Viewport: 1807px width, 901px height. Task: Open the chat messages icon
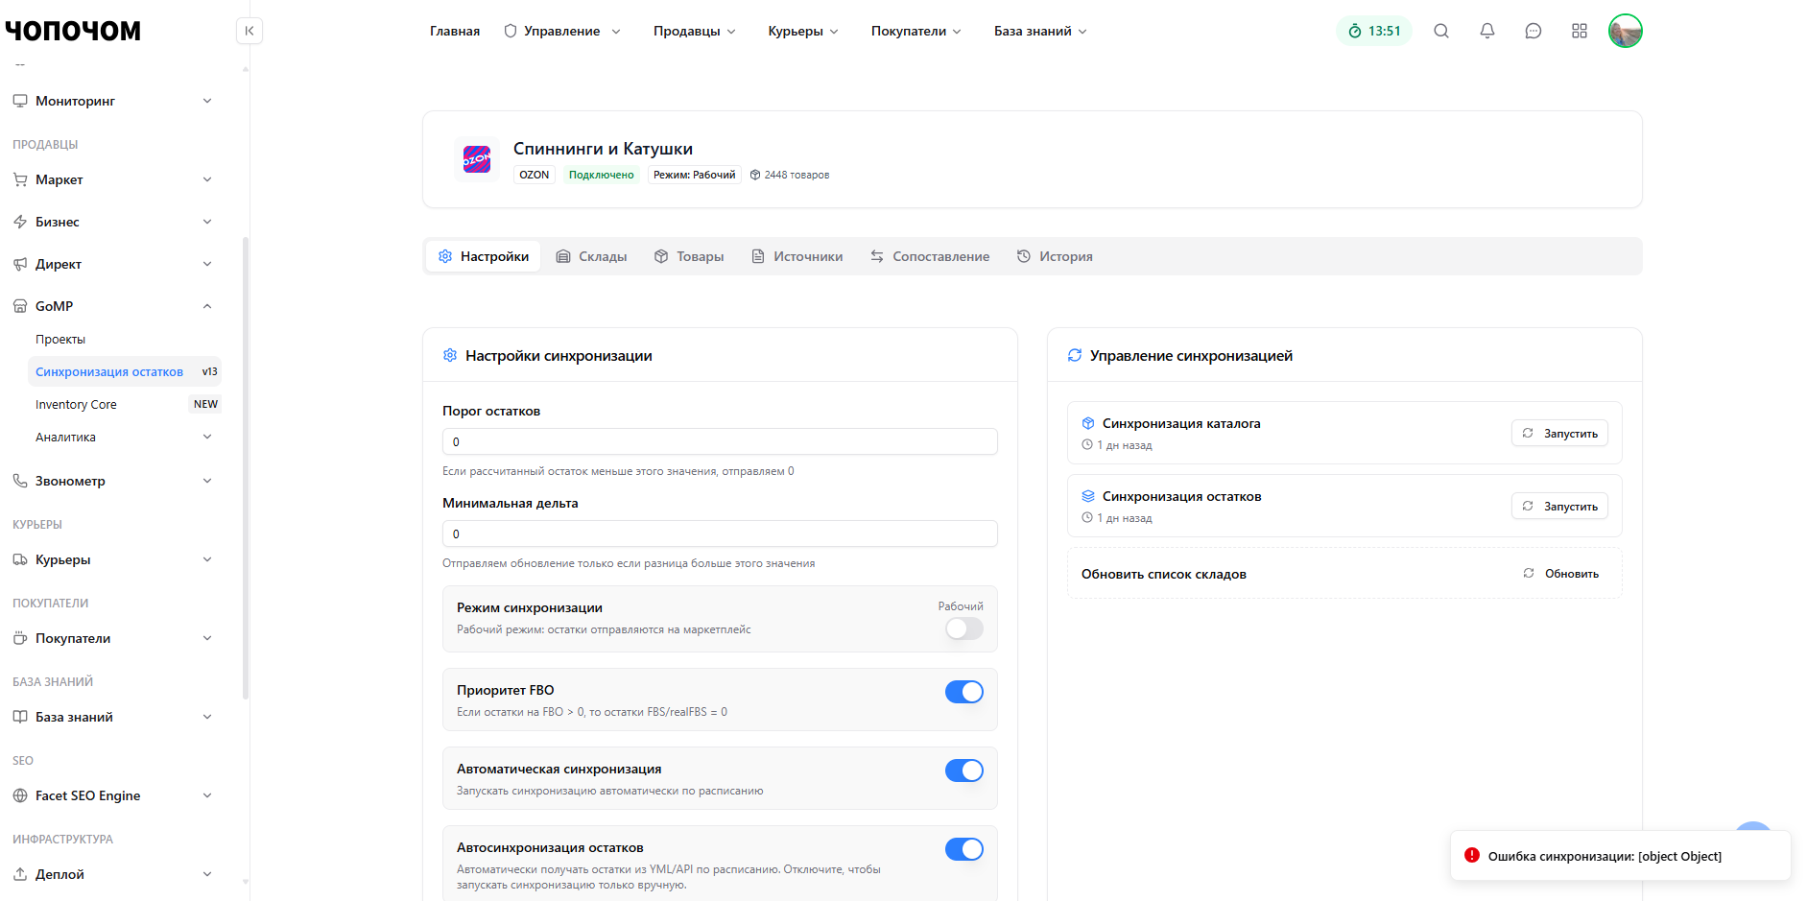pyautogui.click(x=1534, y=31)
